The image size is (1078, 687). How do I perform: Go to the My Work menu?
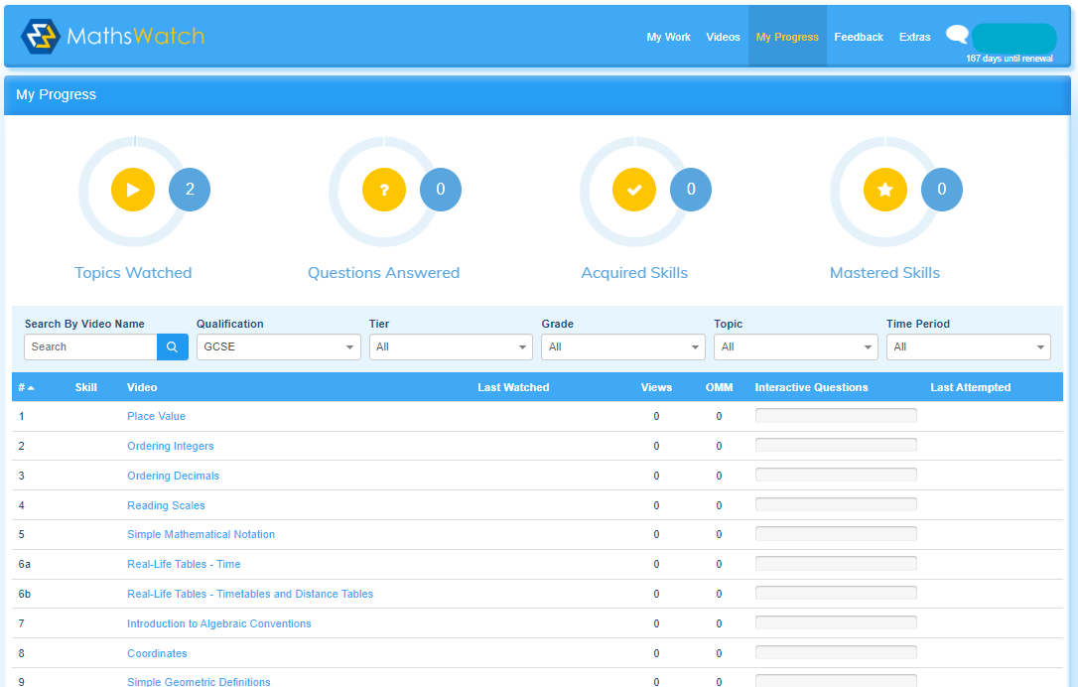(668, 37)
